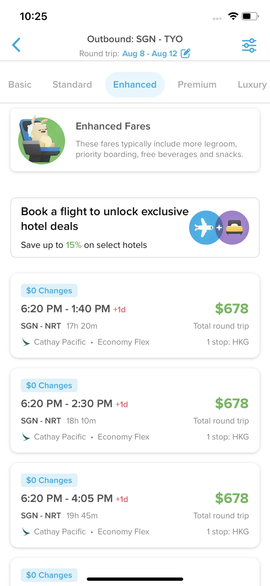Viewport: 270px width, 586px height.
Task: Select the flight arriving 2:30 PM
Action: tap(135, 410)
